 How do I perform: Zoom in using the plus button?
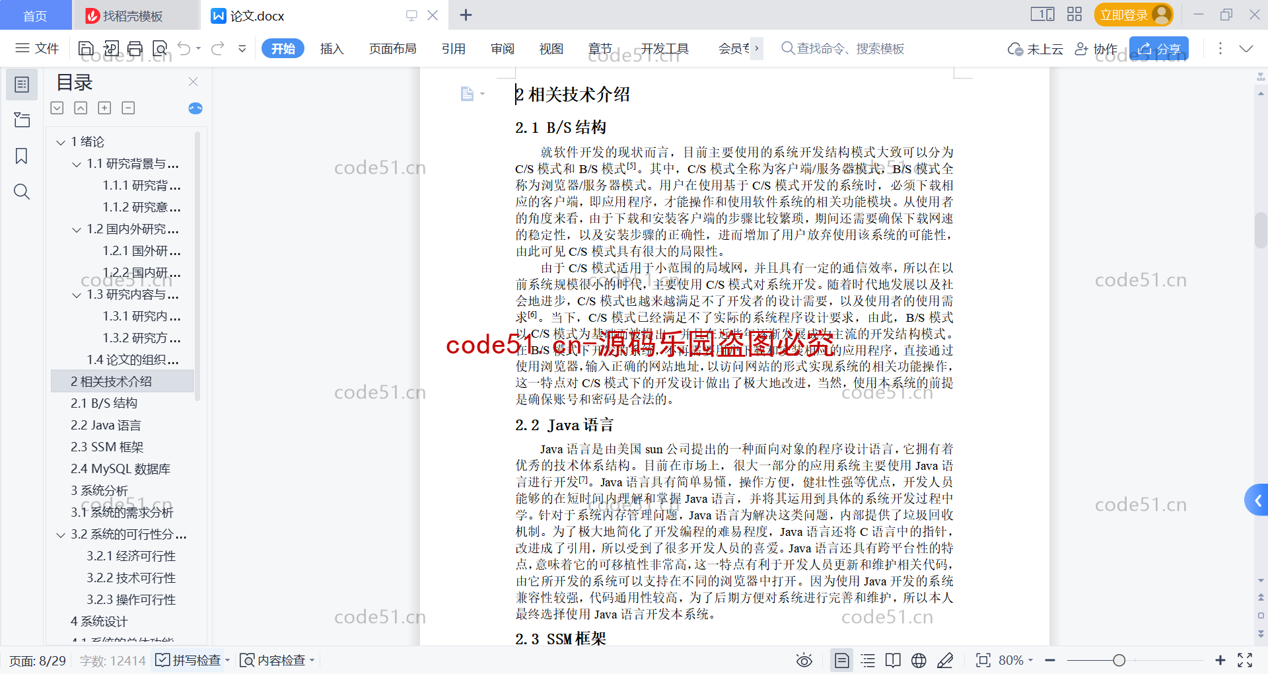1220,660
